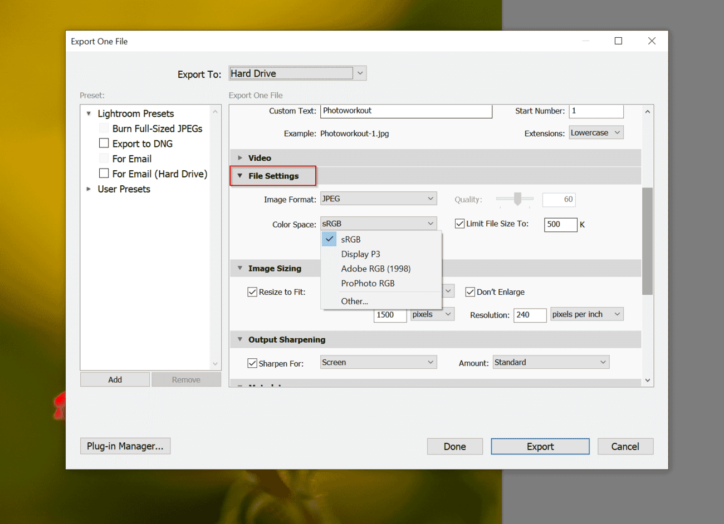Image resolution: width=724 pixels, height=524 pixels.
Task: Click Other... in the Color Space menu
Action: (x=355, y=301)
